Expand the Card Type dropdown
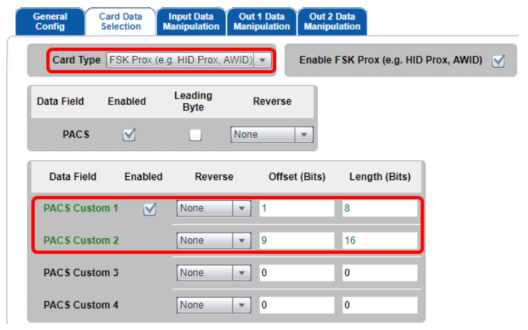The height and width of the screenshot is (330, 528). [x=189, y=60]
